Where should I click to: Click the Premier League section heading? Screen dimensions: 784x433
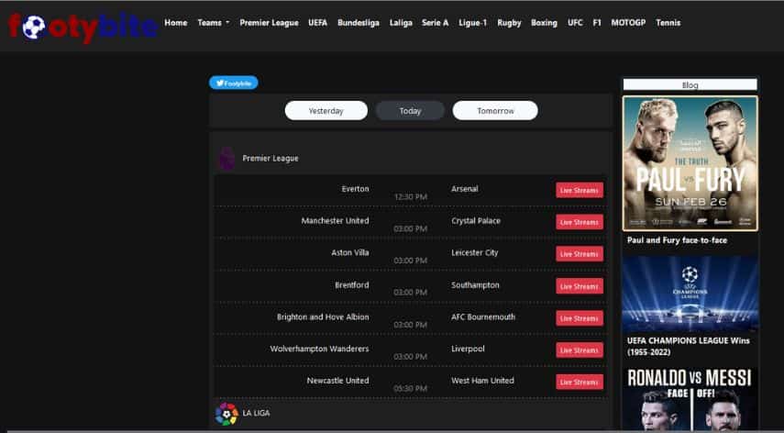(x=271, y=159)
